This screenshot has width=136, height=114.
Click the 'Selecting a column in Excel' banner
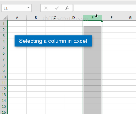coord(53,41)
